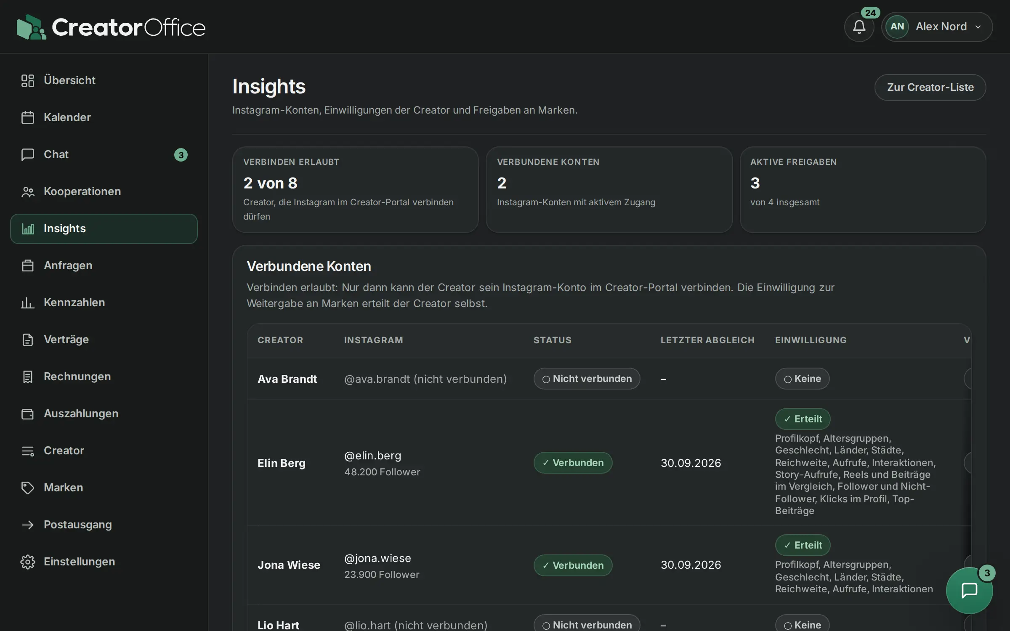Click the CreatorOffice logo
The image size is (1010, 631).
click(111, 27)
